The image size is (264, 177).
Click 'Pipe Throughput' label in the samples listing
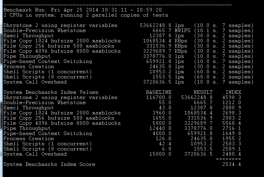[x=27, y=56]
